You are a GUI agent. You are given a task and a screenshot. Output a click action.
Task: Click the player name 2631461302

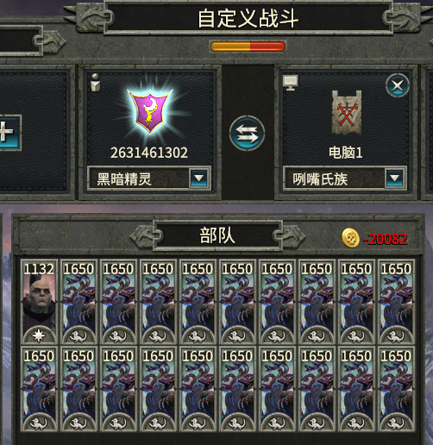149,153
